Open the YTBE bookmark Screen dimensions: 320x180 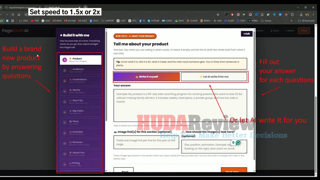pyautogui.click(x=35, y=21)
